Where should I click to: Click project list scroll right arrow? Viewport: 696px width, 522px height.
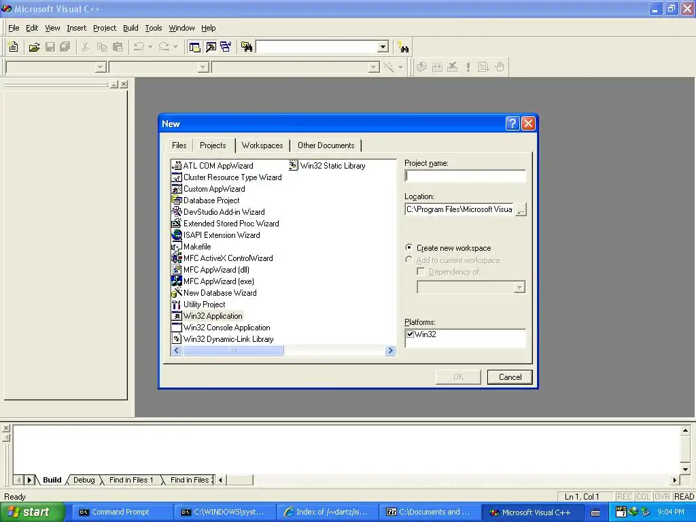[x=390, y=351]
